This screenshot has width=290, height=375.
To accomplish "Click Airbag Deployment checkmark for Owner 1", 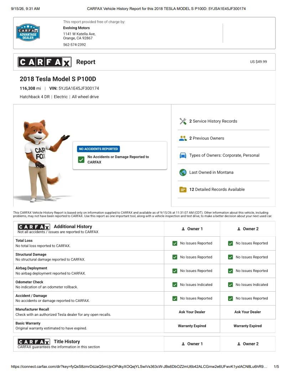I will click(x=175, y=271).
